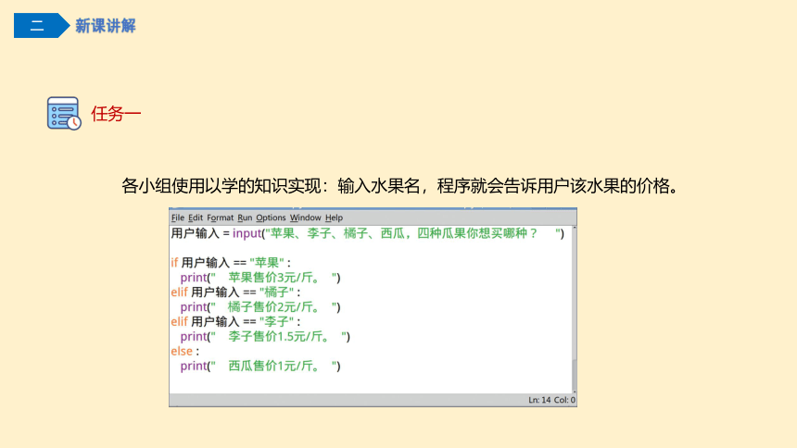Click the print line 西瓜售价1元/斤
The width and height of the screenshot is (797, 448).
pos(260,366)
